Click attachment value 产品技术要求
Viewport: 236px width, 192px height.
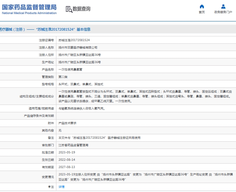point(68,123)
